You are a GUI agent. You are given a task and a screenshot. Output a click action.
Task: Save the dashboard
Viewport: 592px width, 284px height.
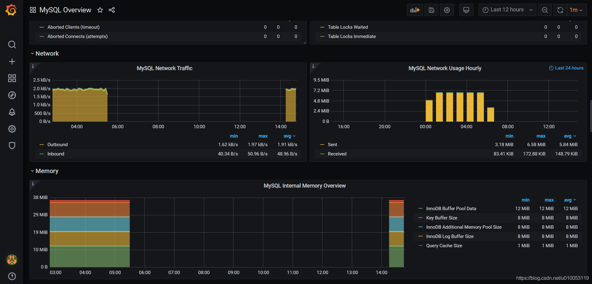coord(432,10)
